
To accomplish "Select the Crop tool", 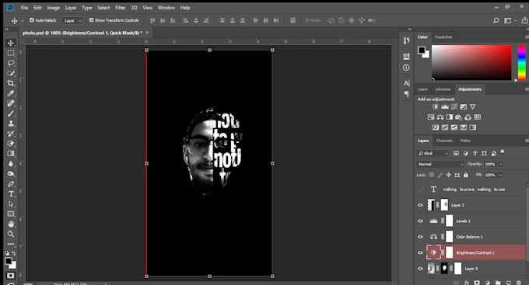I will (x=11, y=83).
